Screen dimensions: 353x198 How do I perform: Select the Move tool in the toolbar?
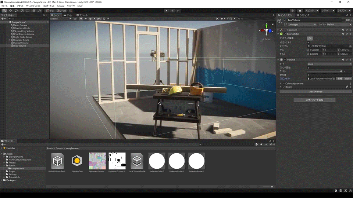[x=10, y=11]
